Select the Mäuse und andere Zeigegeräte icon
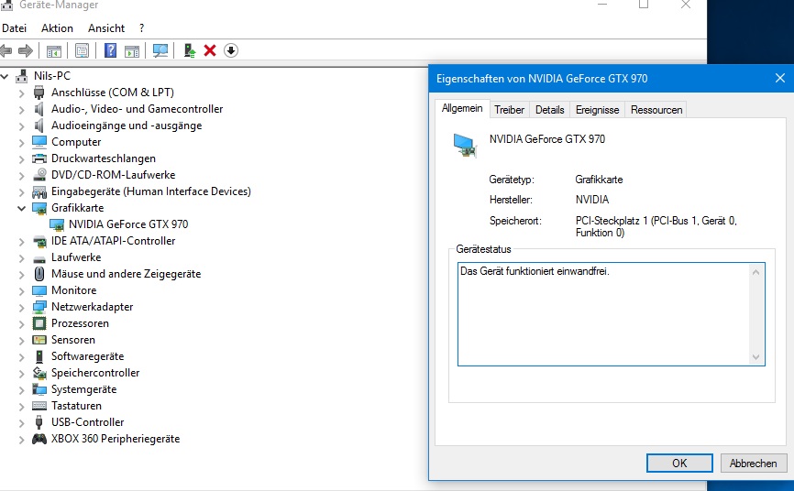 [39, 274]
